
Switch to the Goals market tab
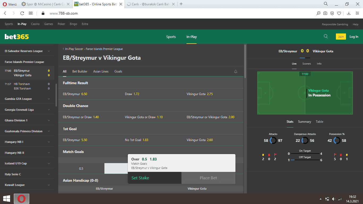click(x=118, y=71)
